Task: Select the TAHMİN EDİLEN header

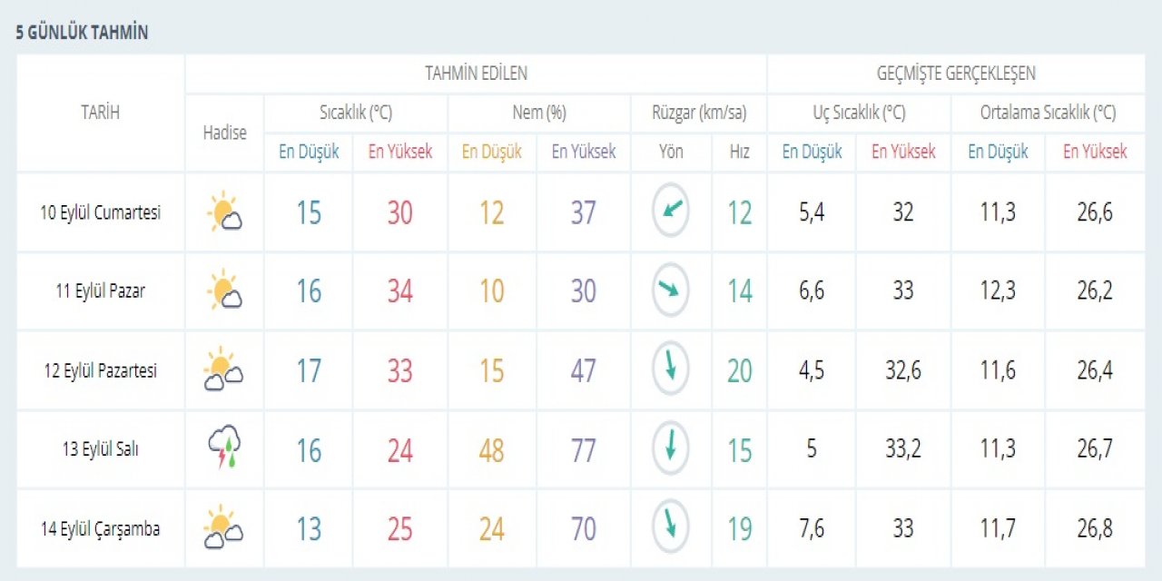Action: (x=476, y=74)
